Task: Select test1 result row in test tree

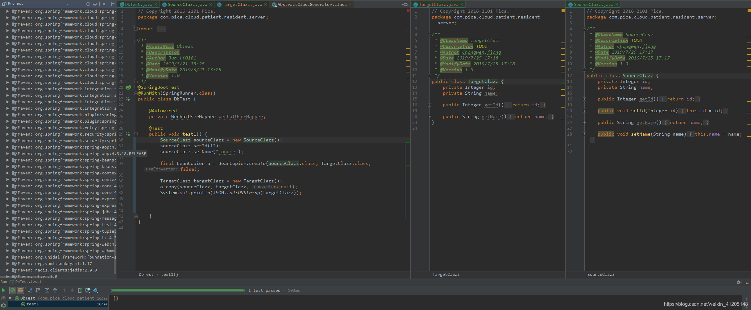Action: click(58, 304)
